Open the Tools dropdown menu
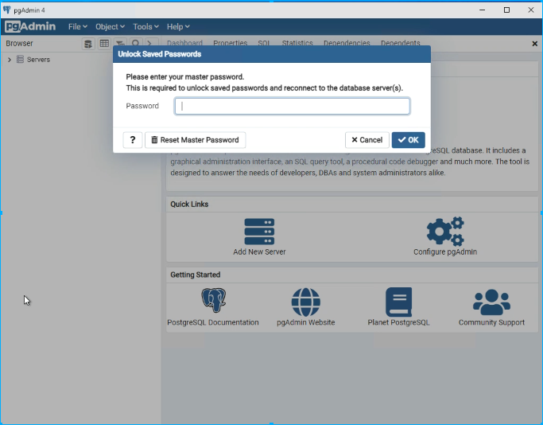Viewport: 543px width, 425px height. pos(146,26)
